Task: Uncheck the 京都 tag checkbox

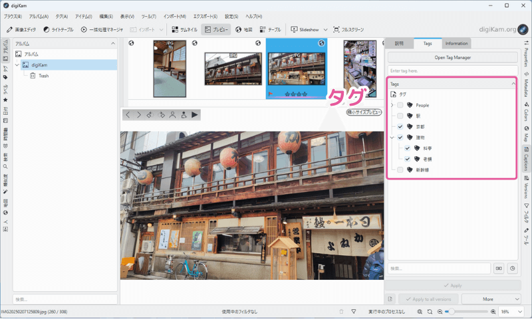Action: point(400,127)
